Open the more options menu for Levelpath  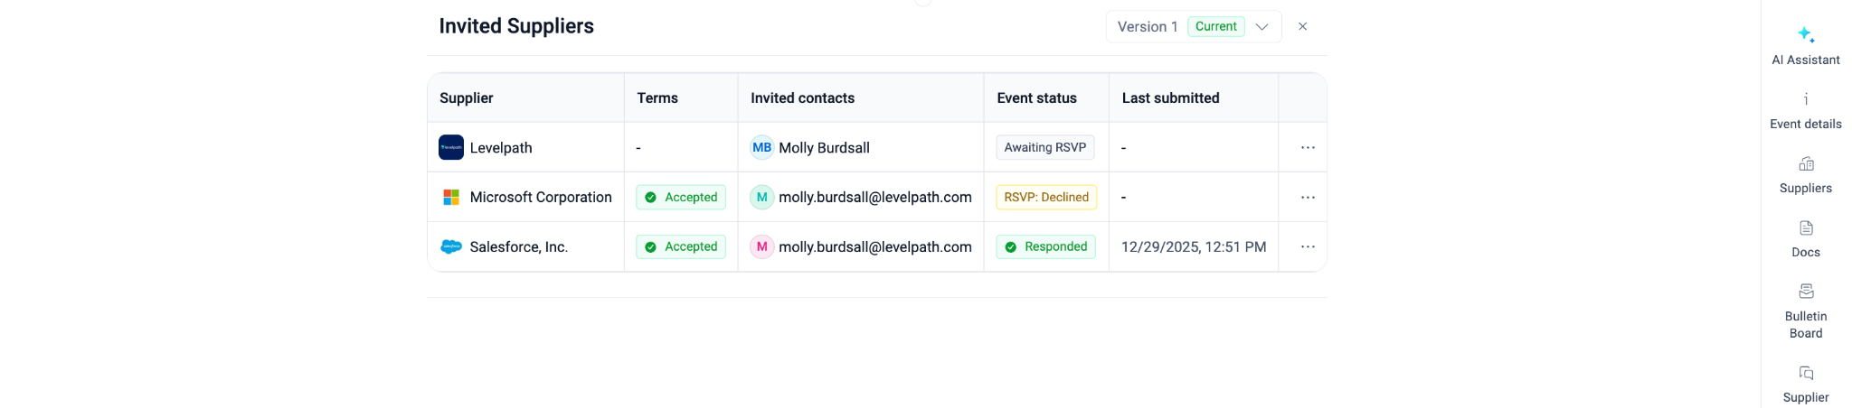1308,147
